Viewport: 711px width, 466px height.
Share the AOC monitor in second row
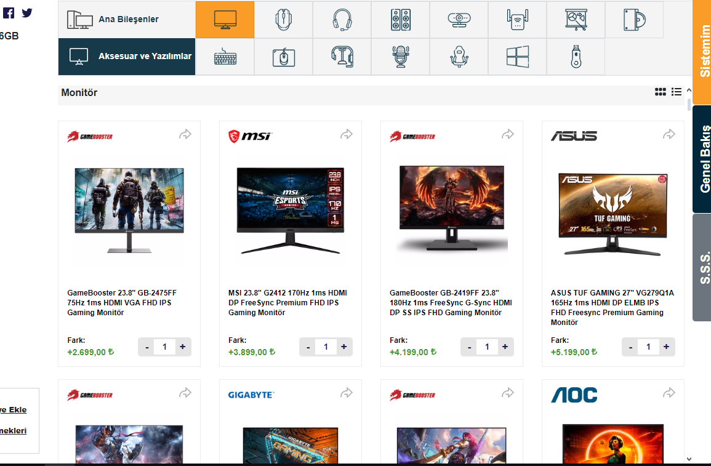pyautogui.click(x=669, y=393)
